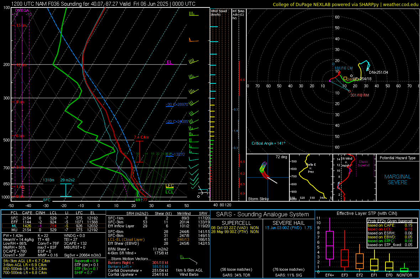Click the Eff Shear (EBWD) row label
This screenshot has width=420, height=279.
[x=124, y=244]
